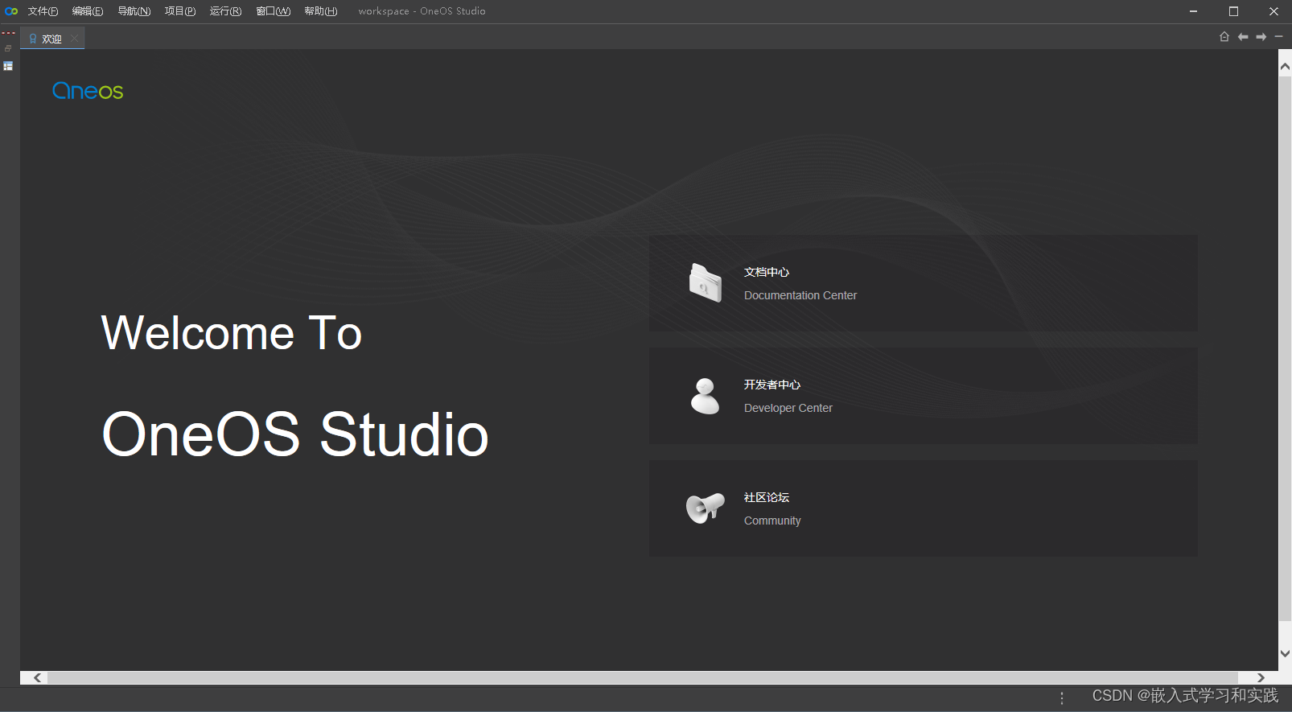This screenshot has height=712, width=1292.
Task: Click the three-dot handle in status bar
Action: 1062,698
